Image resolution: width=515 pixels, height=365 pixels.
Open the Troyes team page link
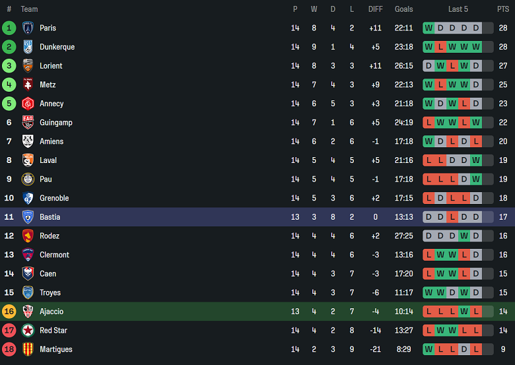[x=50, y=292]
